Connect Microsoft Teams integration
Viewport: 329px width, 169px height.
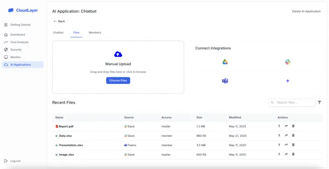pyautogui.click(x=225, y=81)
